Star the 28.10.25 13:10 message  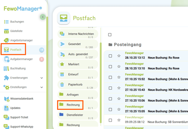click(119, 67)
